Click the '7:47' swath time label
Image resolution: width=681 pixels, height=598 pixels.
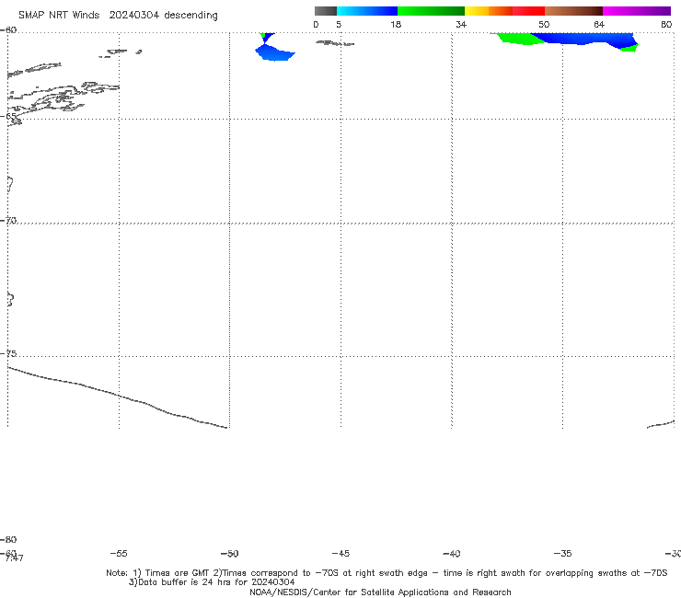click(x=15, y=558)
